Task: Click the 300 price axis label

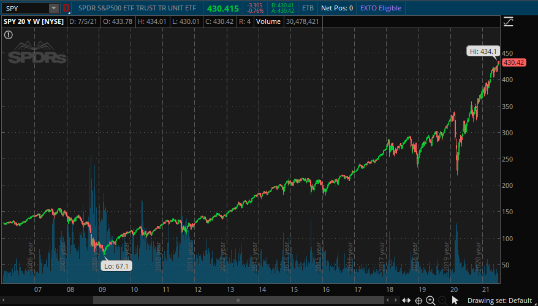Action: [x=508, y=133]
